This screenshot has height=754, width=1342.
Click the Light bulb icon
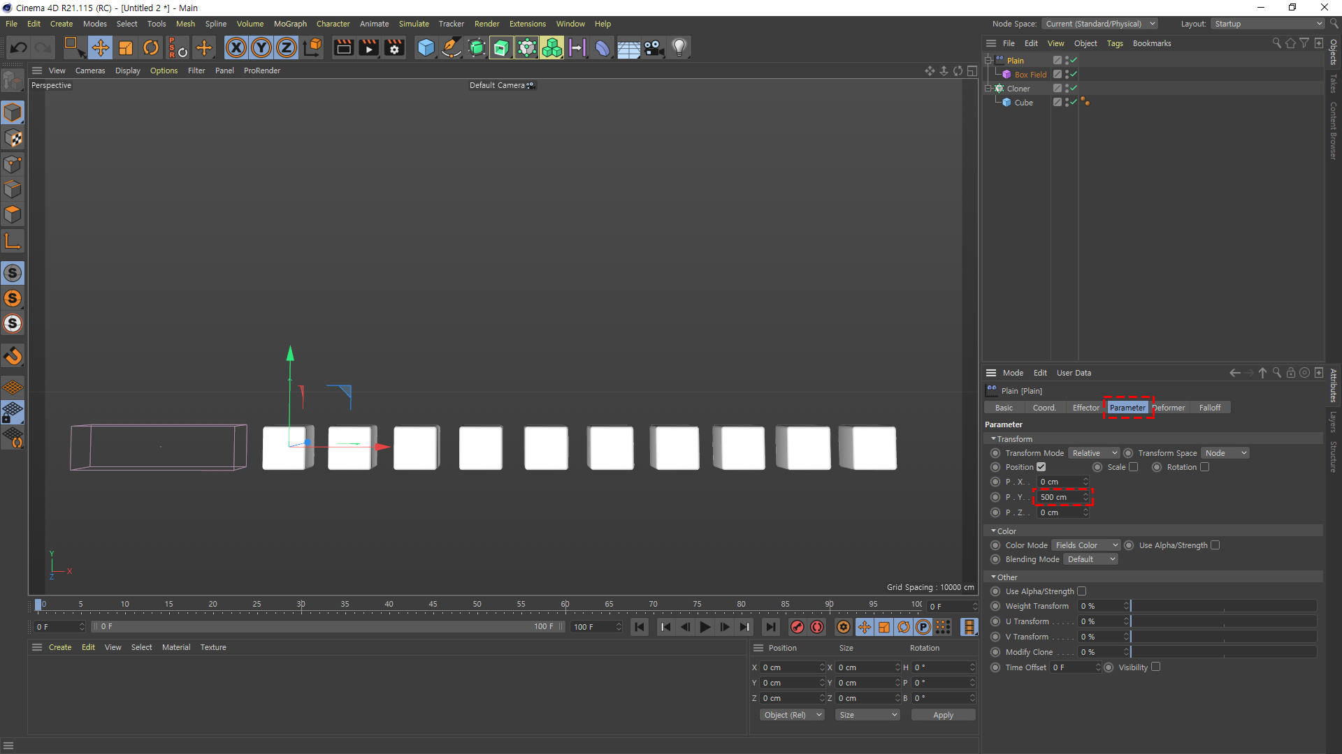679,47
